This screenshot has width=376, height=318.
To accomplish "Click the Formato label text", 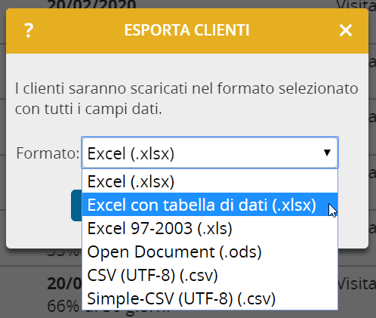I will coord(48,153).
